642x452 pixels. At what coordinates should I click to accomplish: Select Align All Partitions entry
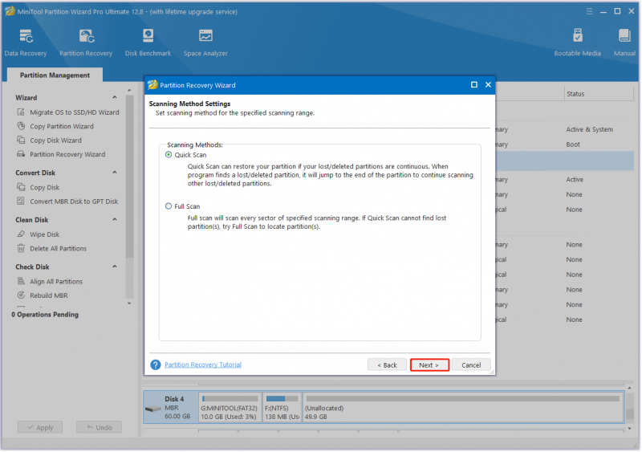point(56,282)
